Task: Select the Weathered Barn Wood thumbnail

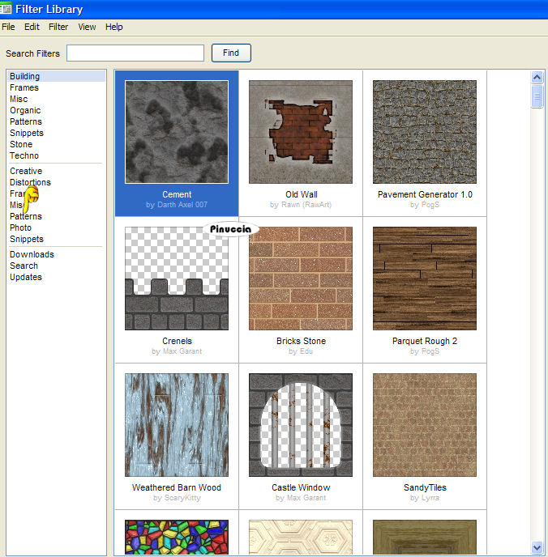Action: tap(177, 425)
